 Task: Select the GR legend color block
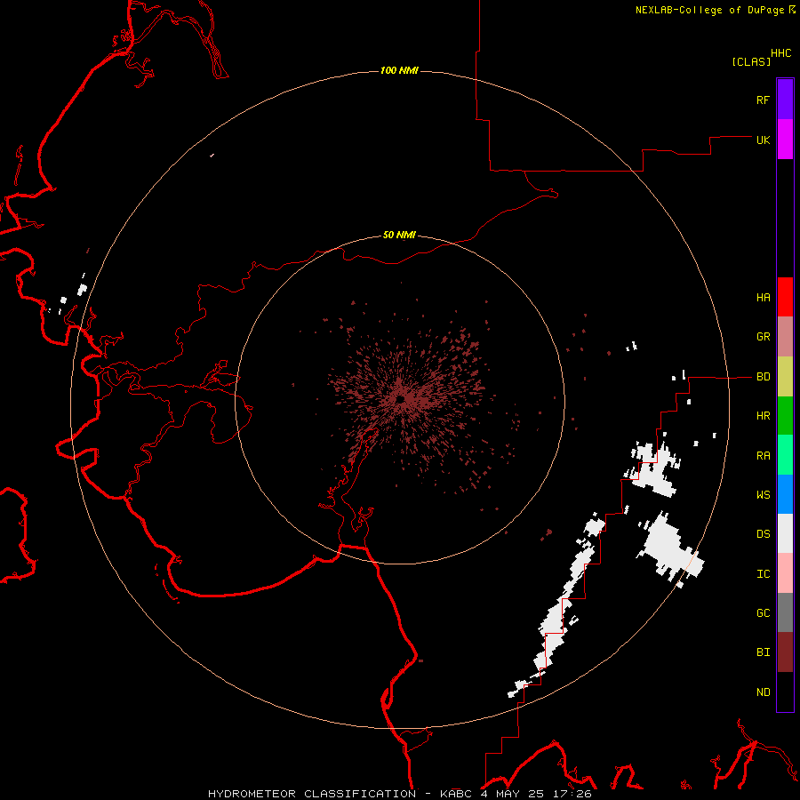785,337
